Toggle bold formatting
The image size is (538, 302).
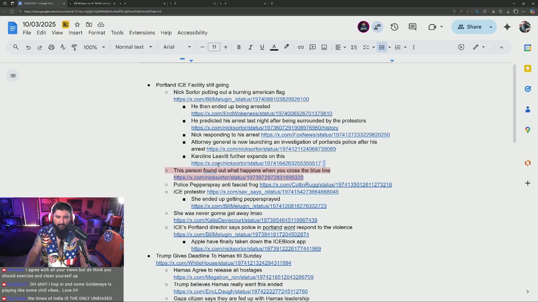(239, 47)
